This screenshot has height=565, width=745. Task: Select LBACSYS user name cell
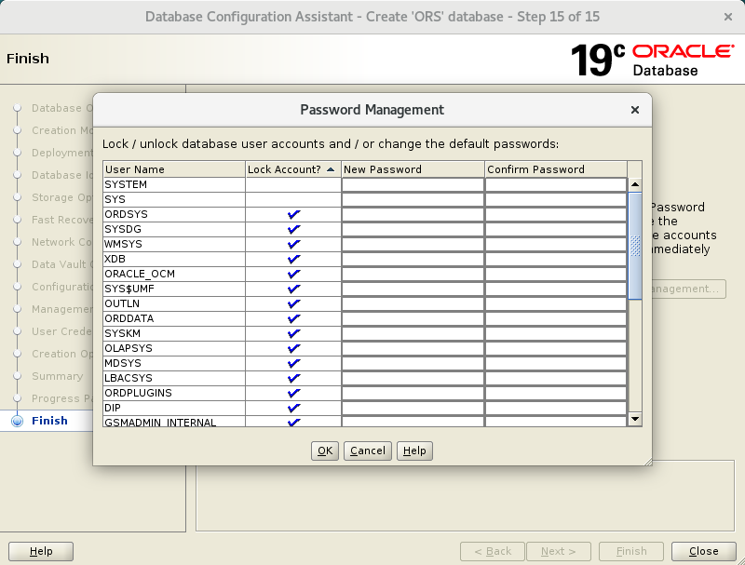coord(174,378)
